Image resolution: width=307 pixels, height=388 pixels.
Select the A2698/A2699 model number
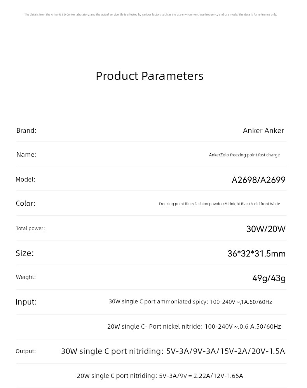point(258,180)
